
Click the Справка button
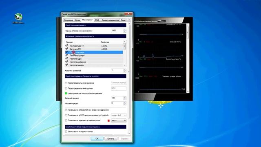click(124, 139)
